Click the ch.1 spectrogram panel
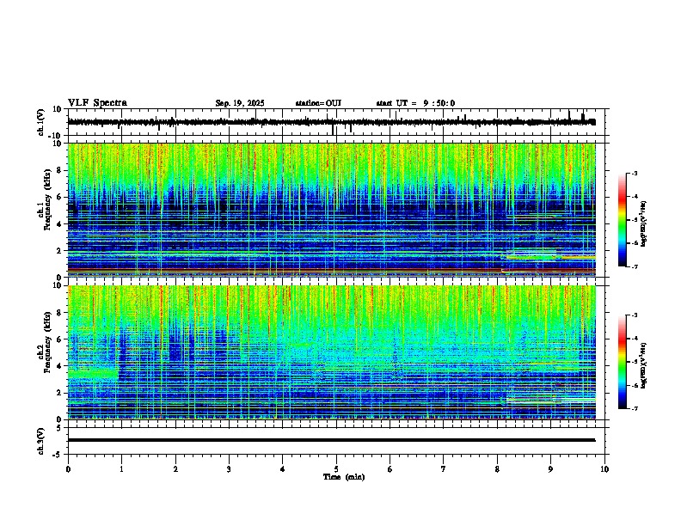Viewport: 681px width, 526px height. click(x=332, y=210)
